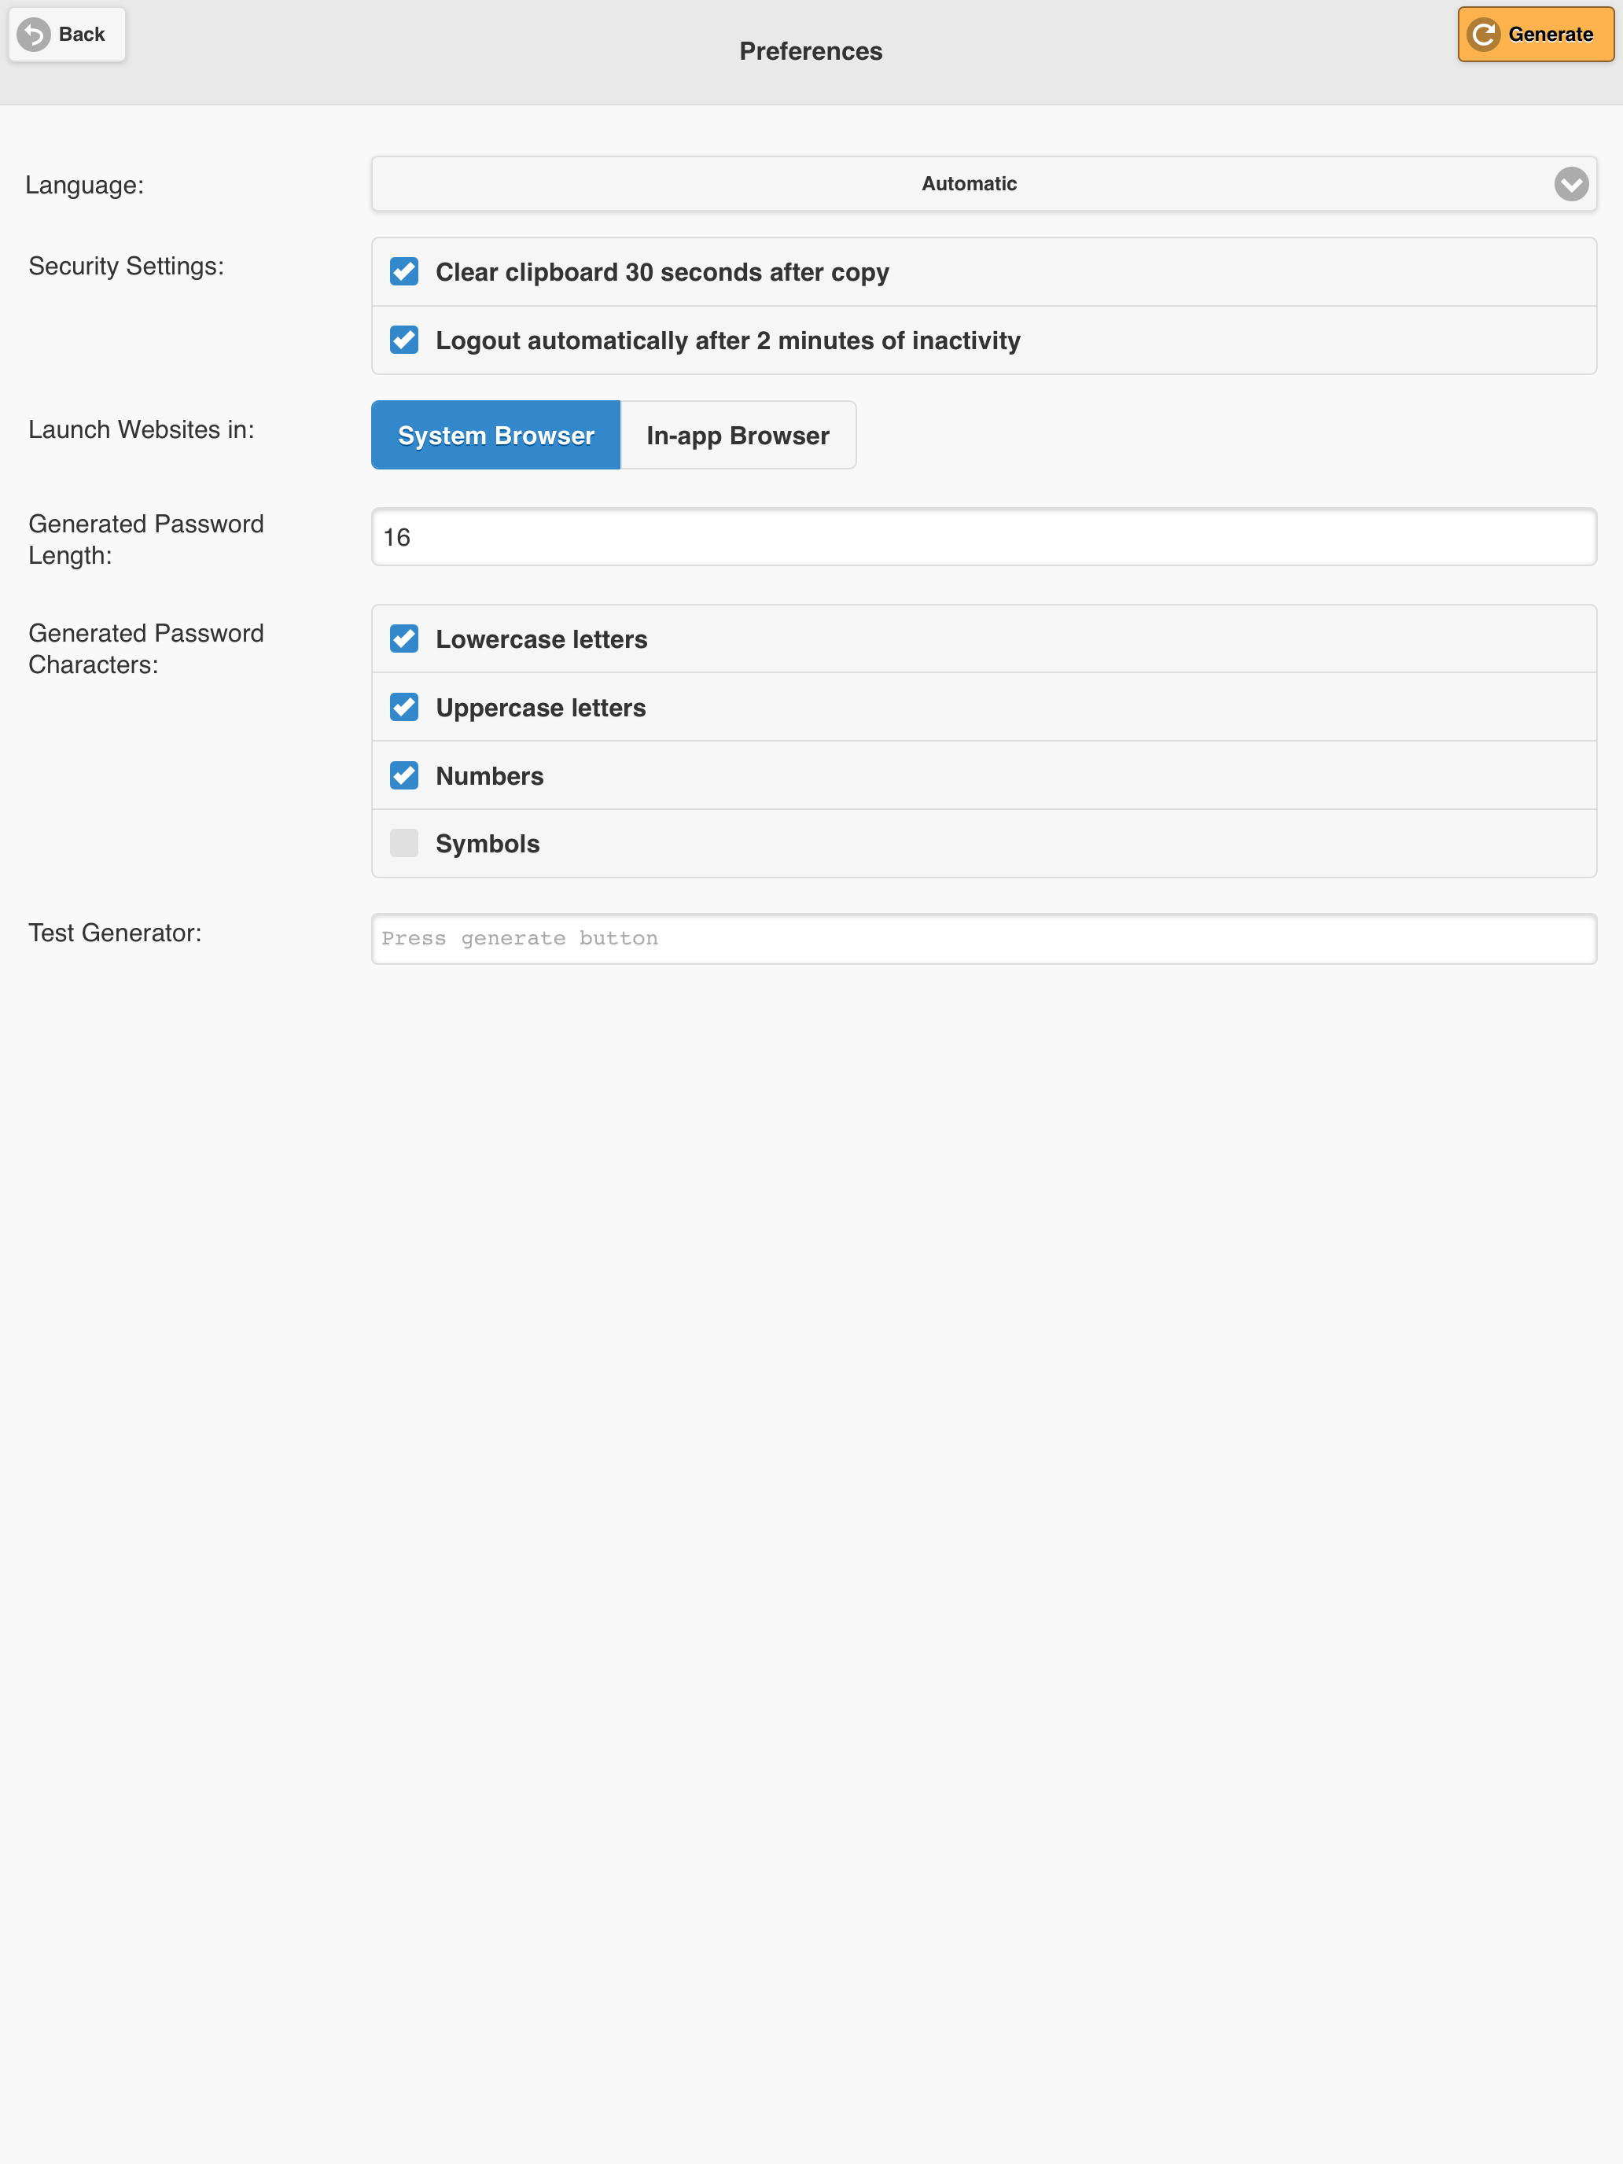
Task: Click the Test Generator output field
Action: tap(983, 939)
